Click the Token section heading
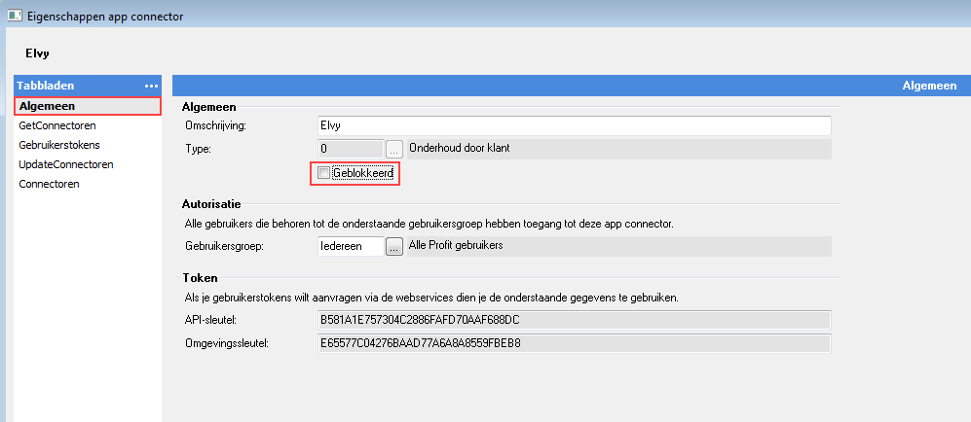The image size is (971, 422). (200, 278)
